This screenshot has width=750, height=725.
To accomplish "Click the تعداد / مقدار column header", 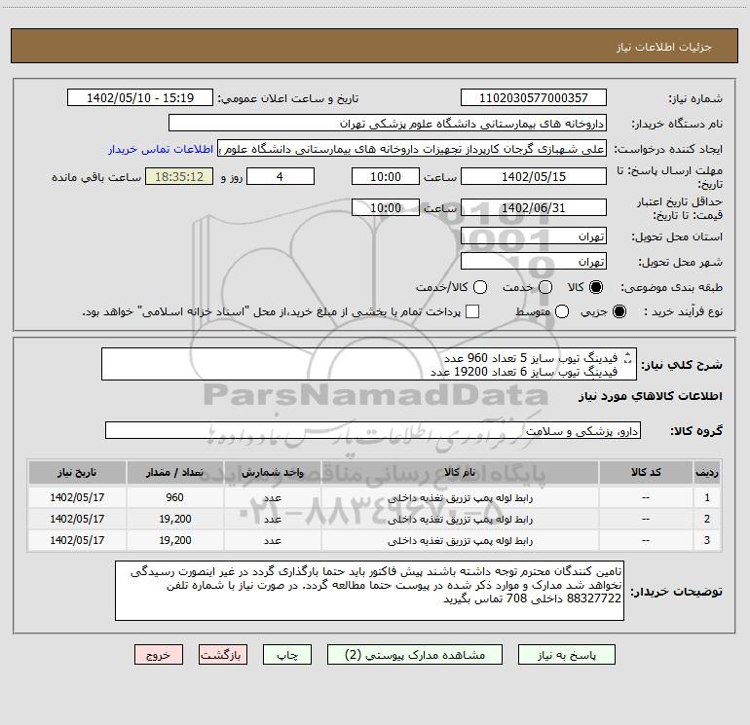I will [x=175, y=472].
